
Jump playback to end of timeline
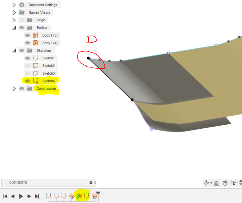(x=37, y=196)
